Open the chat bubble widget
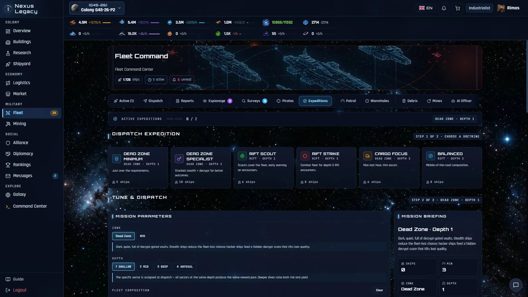 pyautogui.click(x=516, y=285)
